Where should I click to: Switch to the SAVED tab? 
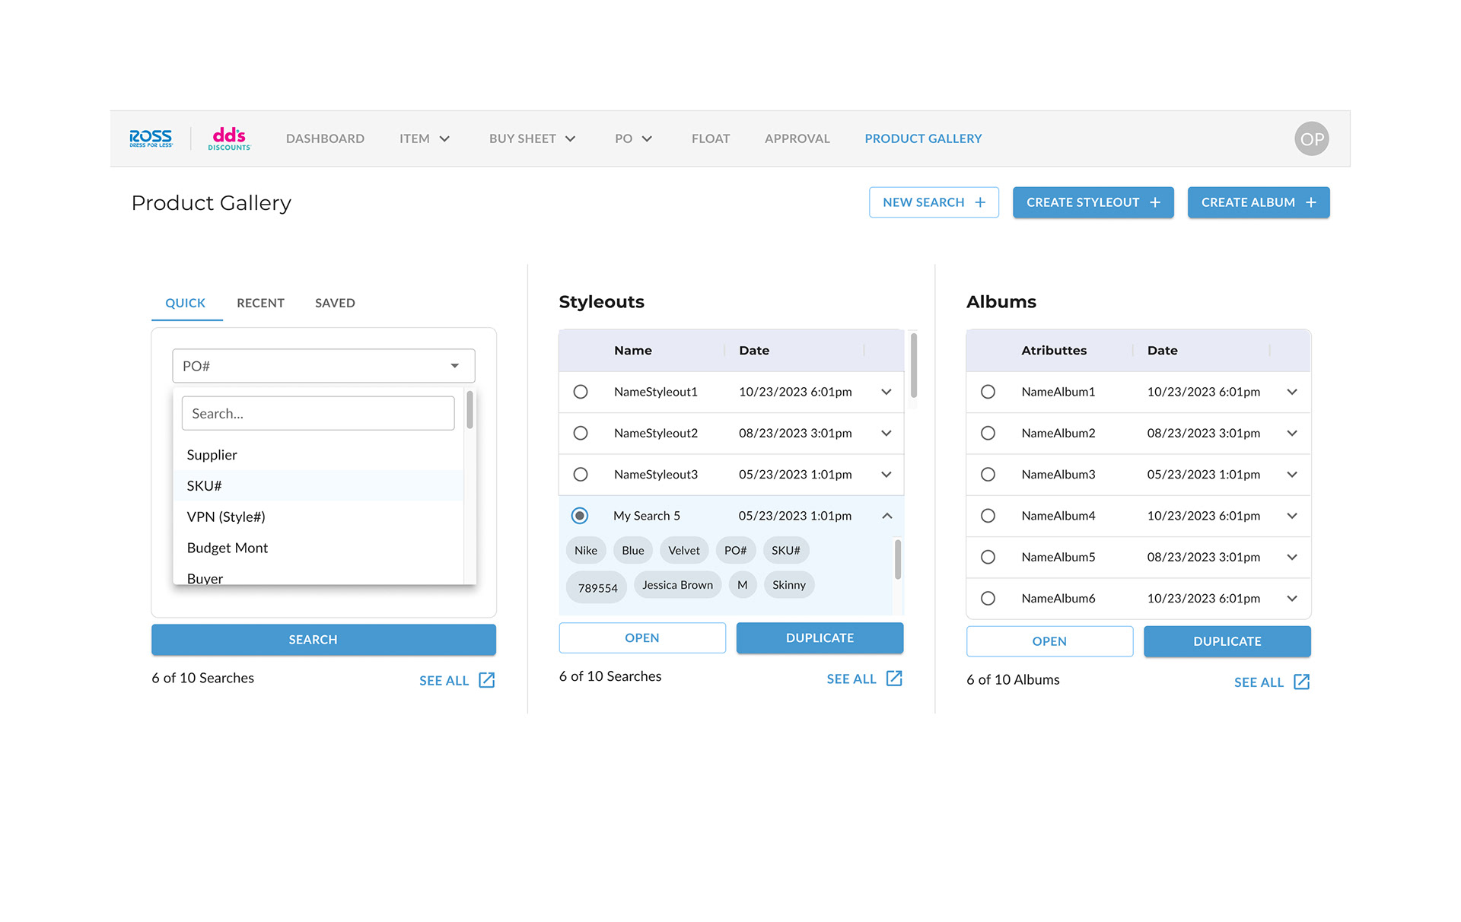335,303
